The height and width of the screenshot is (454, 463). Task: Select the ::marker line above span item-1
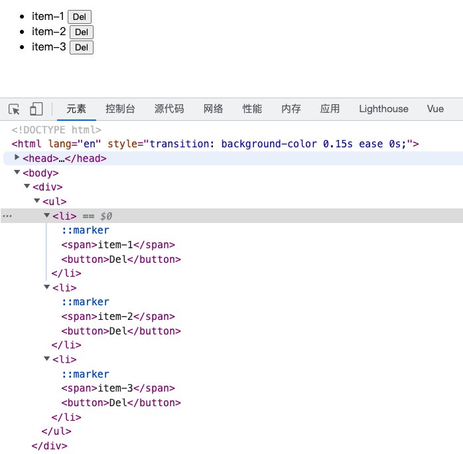pyautogui.click(x=86, y=230)
